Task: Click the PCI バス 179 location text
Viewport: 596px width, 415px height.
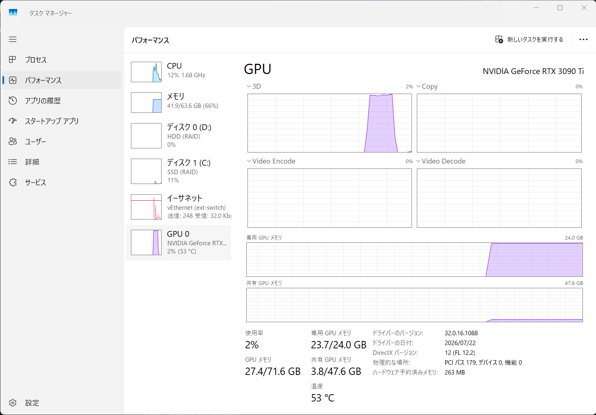Action: (483, 363)
